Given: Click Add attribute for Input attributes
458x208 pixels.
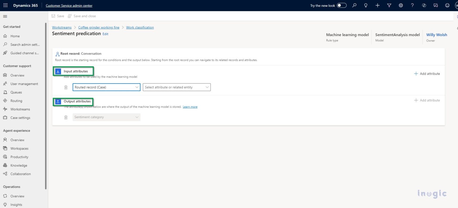Looking at the screenshot, I should click(x=427, y=74).
